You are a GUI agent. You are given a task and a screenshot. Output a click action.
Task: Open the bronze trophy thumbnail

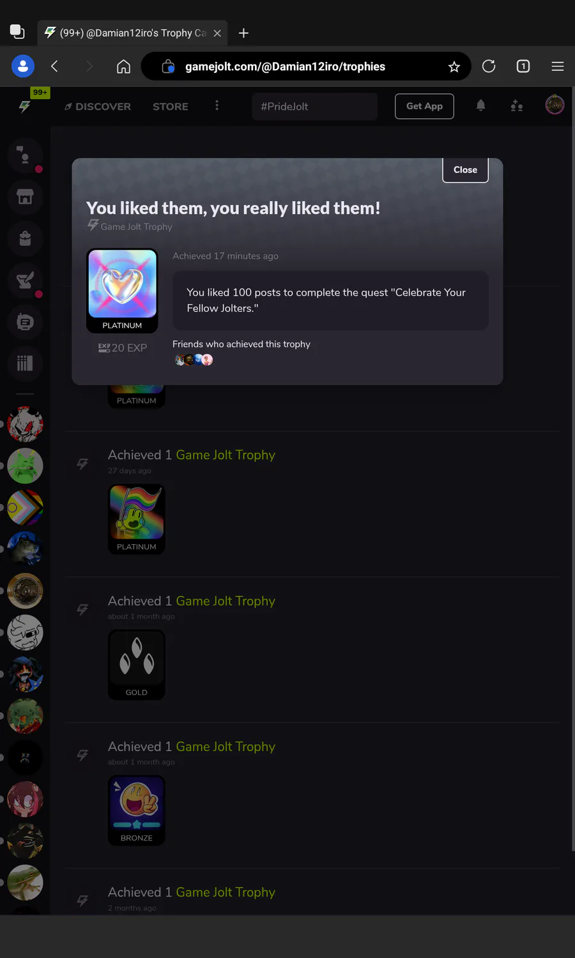pos(137,810)
